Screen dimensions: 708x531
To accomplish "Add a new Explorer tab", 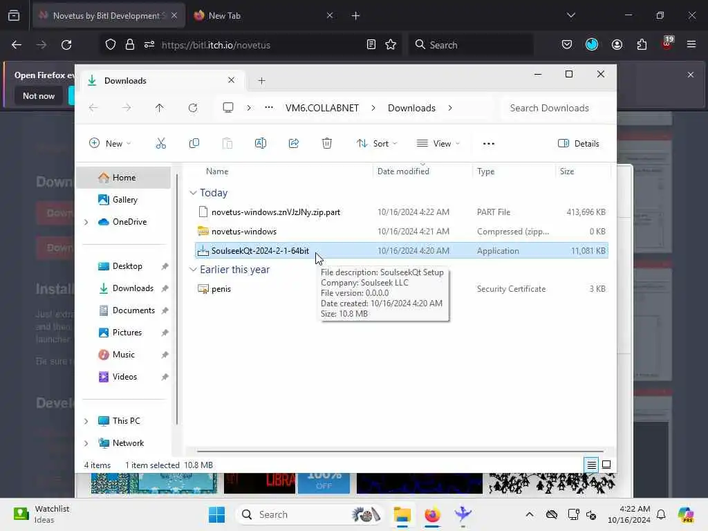I will 261,81.
